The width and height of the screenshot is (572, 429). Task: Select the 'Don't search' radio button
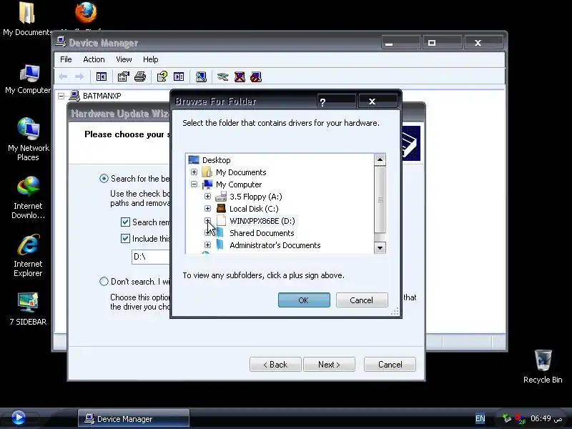point(104,281)
